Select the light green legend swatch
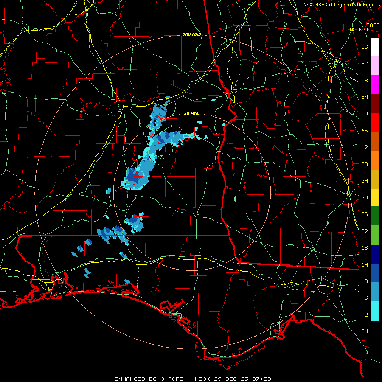Screen dimensions: 382x382 click(375, 235)
